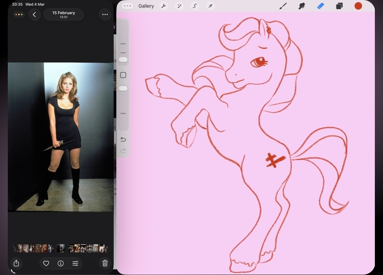Open the Photos more options menu
Viewport: 383px width, 275px height.
[x=105, y=15]
